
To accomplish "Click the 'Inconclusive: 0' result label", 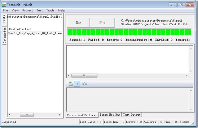I will point(139,40).
